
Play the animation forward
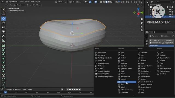click(75, 89)
